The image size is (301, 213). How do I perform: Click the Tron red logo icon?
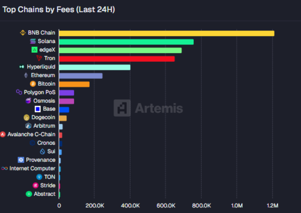tap(39, 58)
